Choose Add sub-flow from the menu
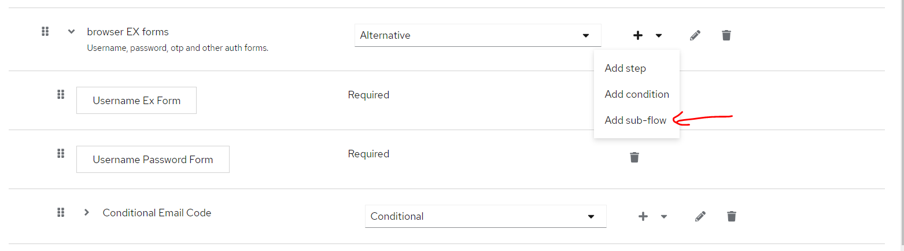 [x=635, y=120]
